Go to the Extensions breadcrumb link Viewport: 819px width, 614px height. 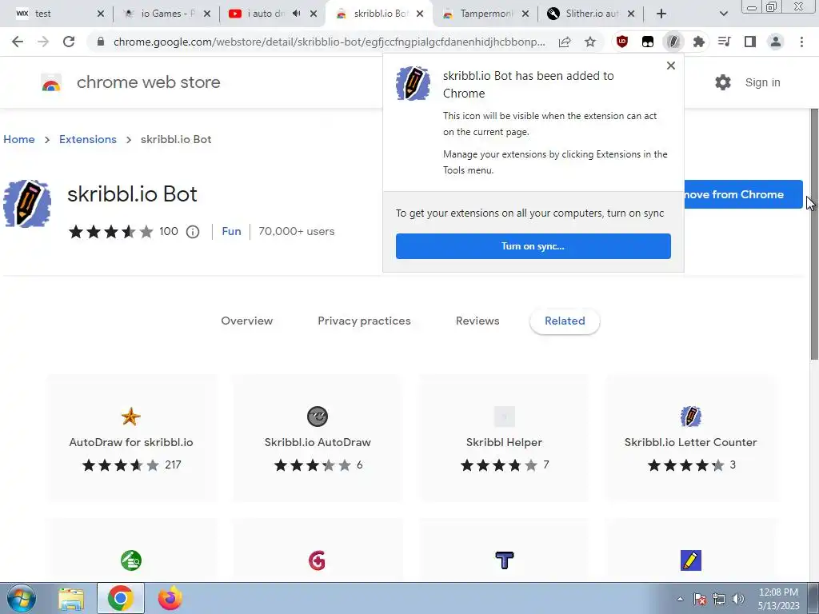click(x=88, y=139)
